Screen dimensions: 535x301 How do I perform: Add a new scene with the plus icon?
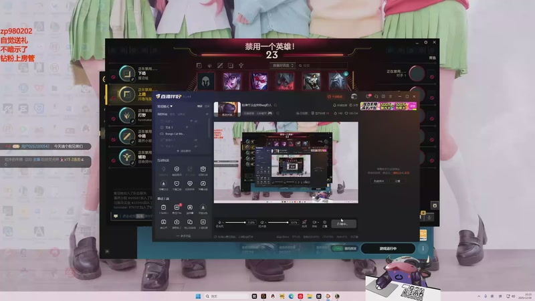tap(207, 114)
